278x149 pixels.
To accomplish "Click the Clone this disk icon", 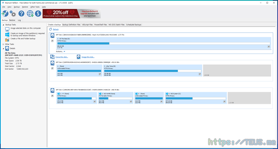I will (x=52, y=57).
